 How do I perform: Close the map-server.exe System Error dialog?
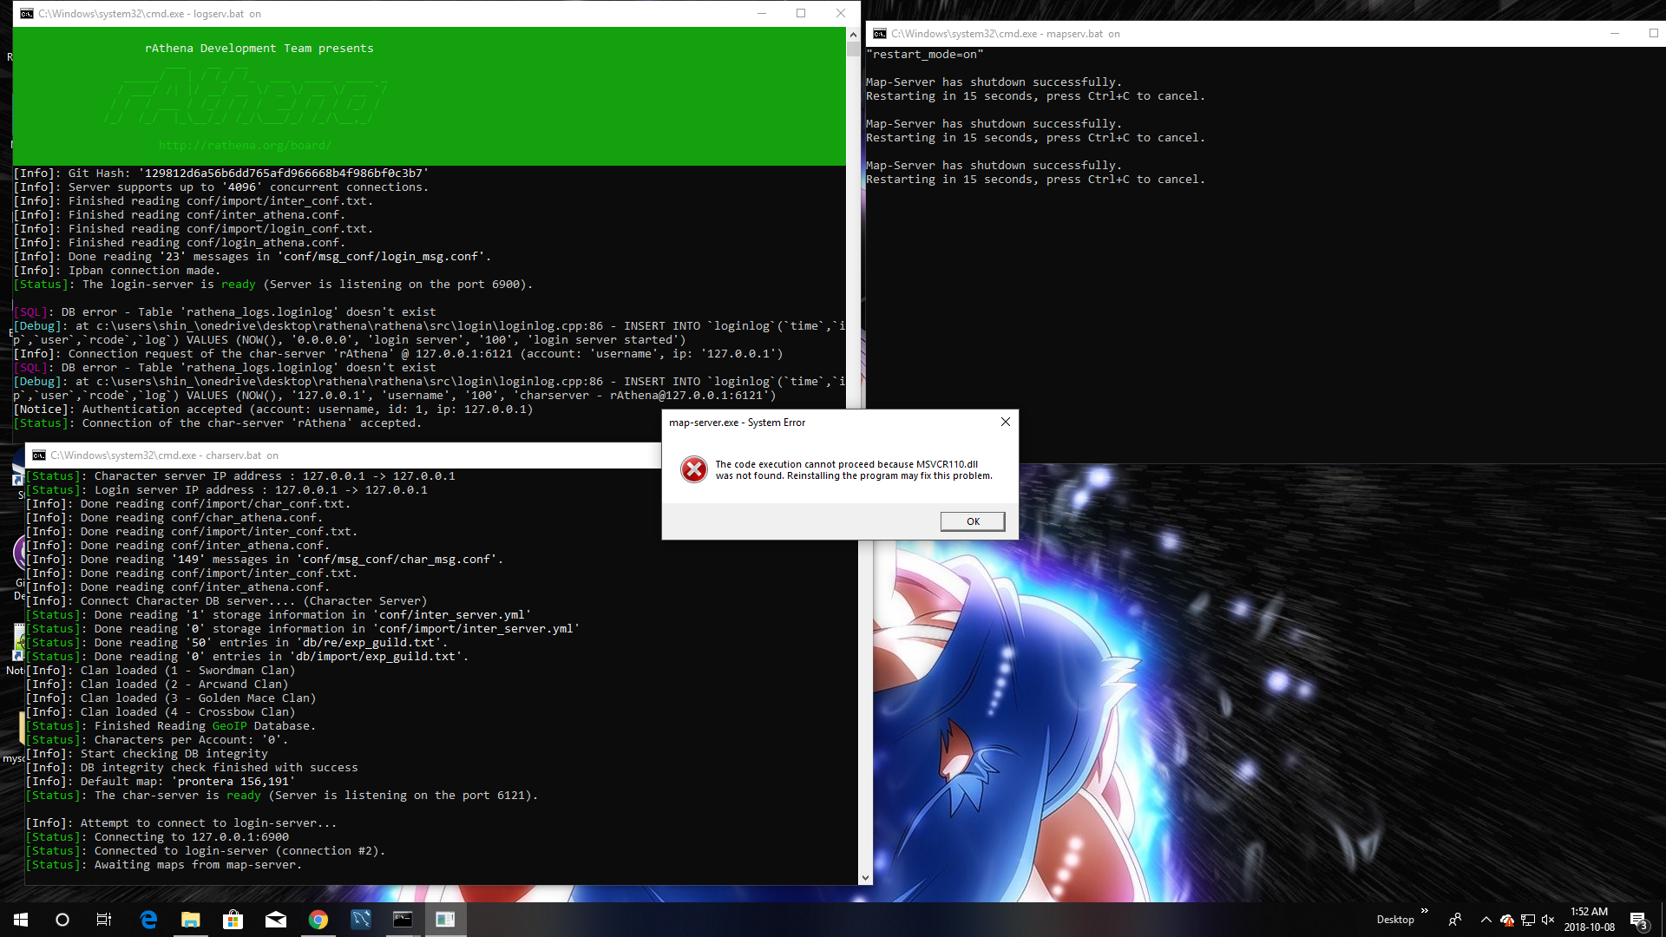coord(1005,422)
